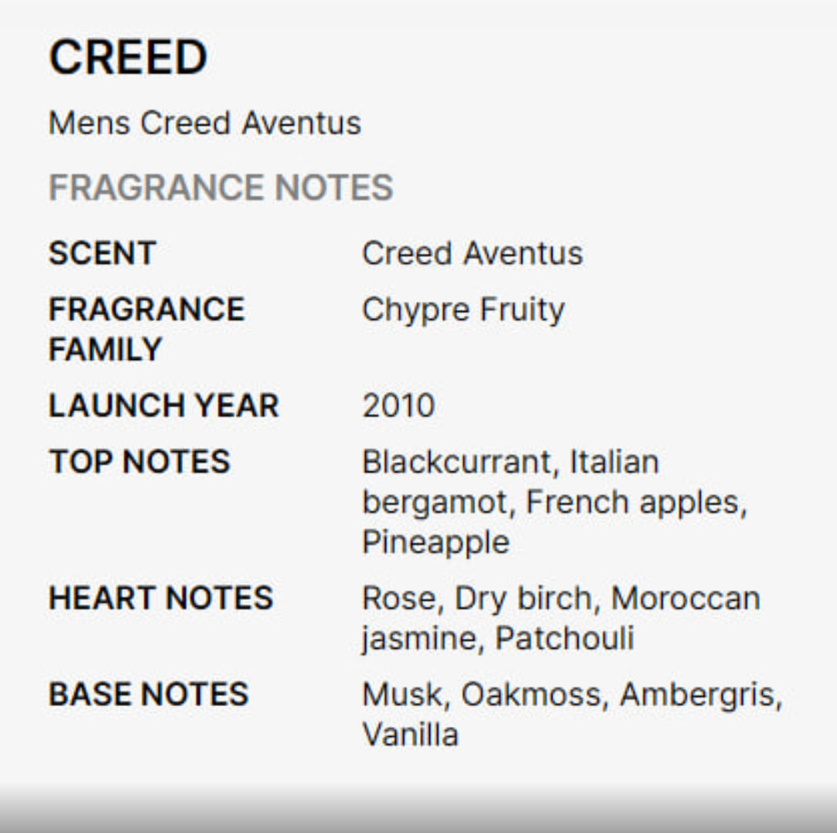
Task: Click the BASE NOTES label
Action: coord(148,694)
